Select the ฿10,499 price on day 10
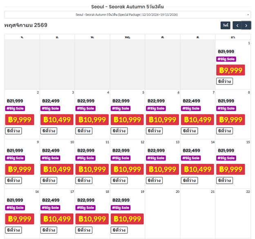 click(x=58, y=170)
